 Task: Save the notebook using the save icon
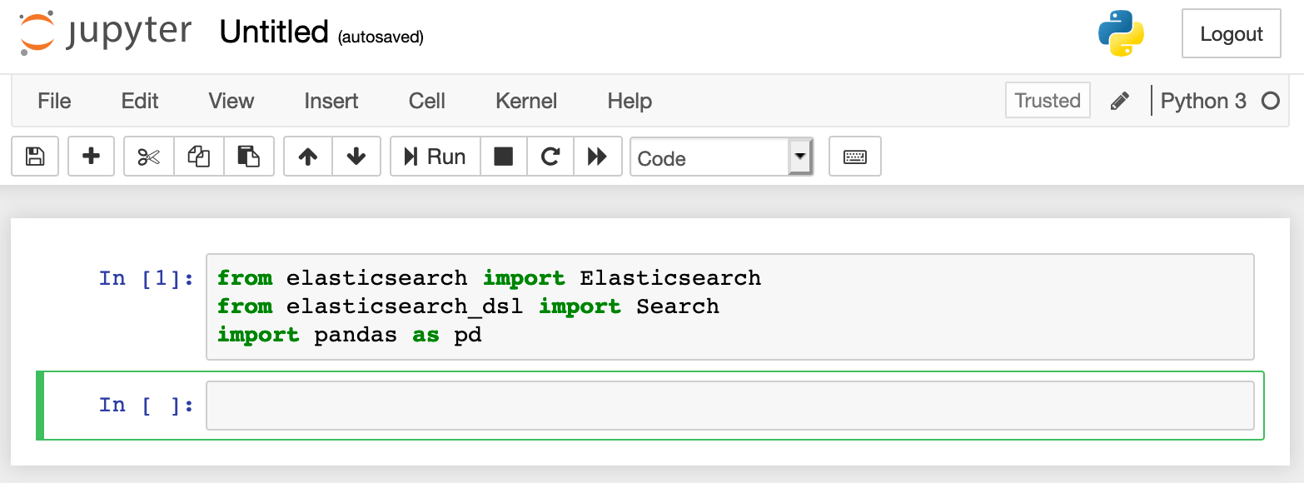pyautogui.click(x=34, y=156)
